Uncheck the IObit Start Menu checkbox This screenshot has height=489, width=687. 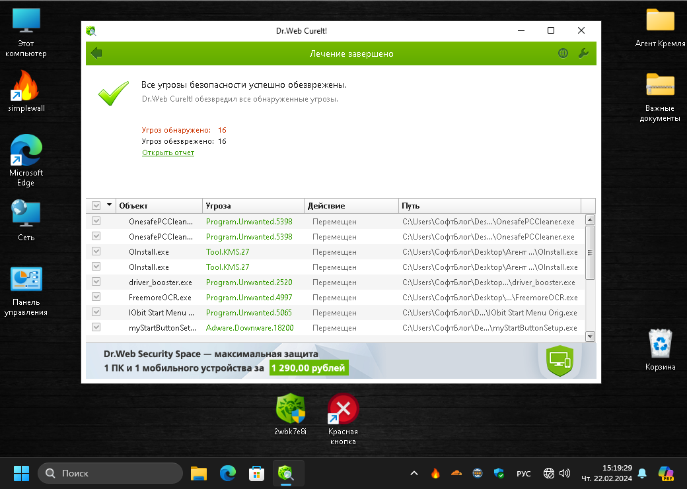[x=96, y=312]
